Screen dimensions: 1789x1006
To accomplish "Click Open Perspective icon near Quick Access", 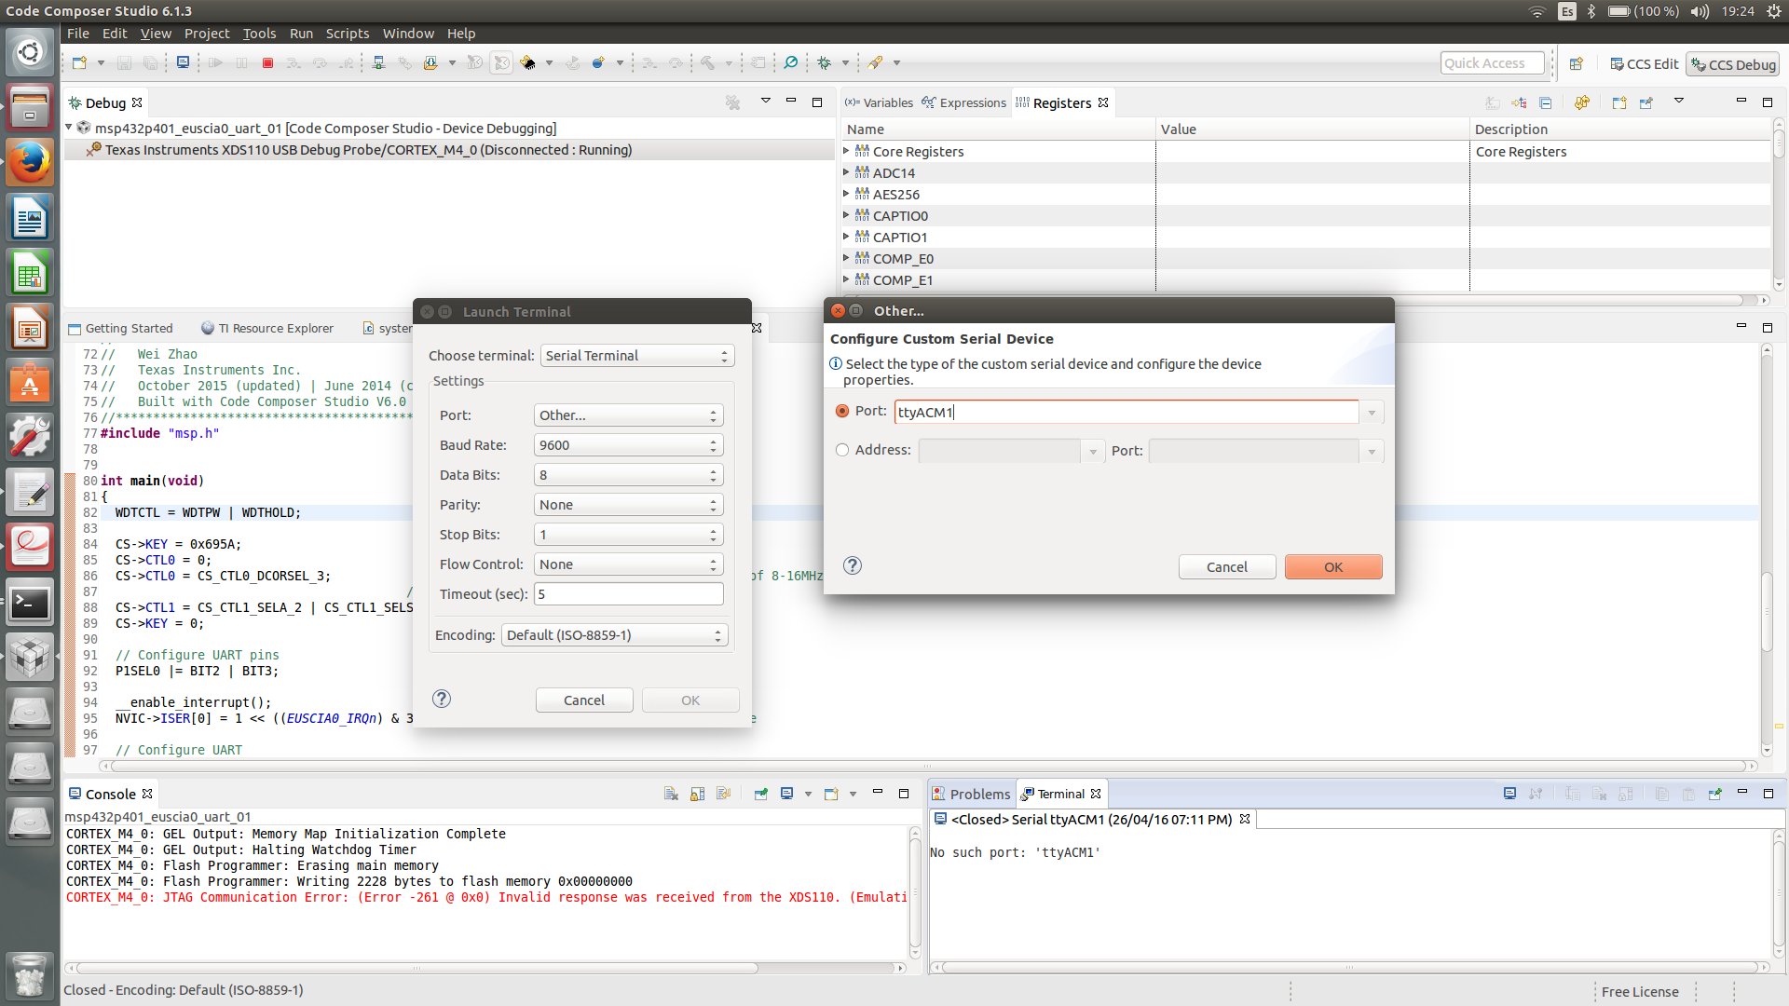I will point(1577,64).
